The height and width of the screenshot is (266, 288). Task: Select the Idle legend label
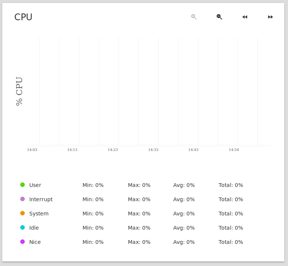(x=34, y=228)
